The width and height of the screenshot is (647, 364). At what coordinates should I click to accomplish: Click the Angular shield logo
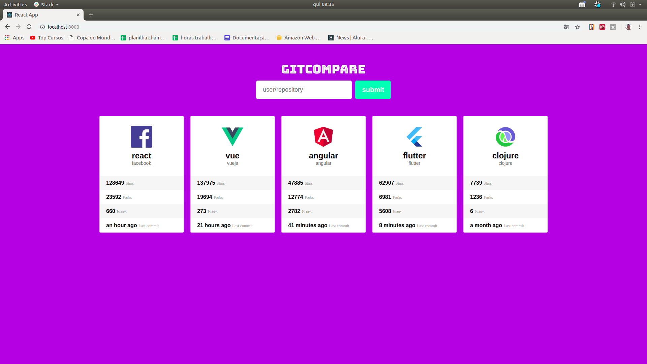pyautogui.click(x=323, y=136)
